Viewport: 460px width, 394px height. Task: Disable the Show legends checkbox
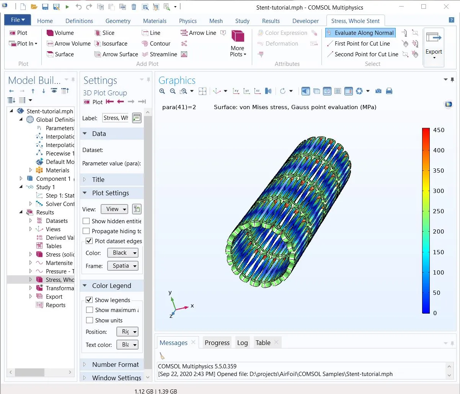pos(89,300)
